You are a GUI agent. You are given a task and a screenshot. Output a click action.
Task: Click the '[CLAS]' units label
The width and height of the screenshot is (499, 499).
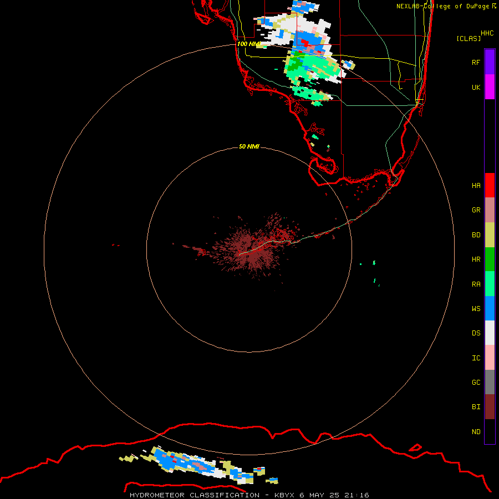pos(469,38)
